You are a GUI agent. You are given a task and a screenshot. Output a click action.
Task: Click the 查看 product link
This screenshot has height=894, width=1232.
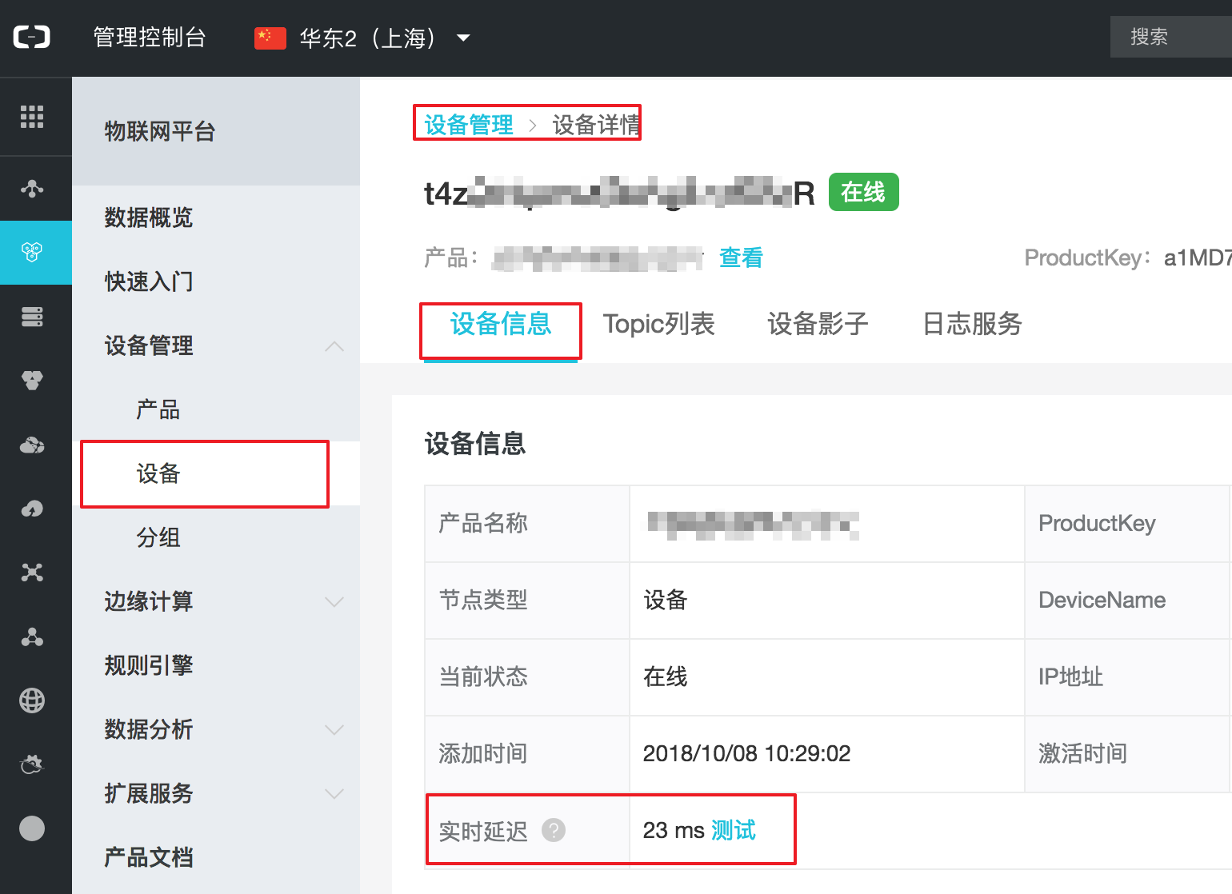tap(741, 257)
